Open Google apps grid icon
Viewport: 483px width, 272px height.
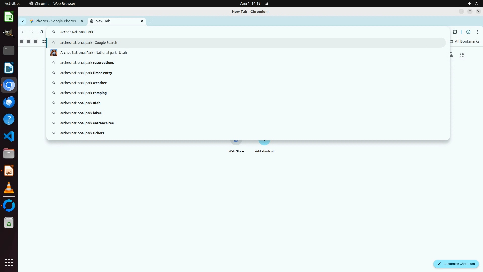[x=462, y=55]
